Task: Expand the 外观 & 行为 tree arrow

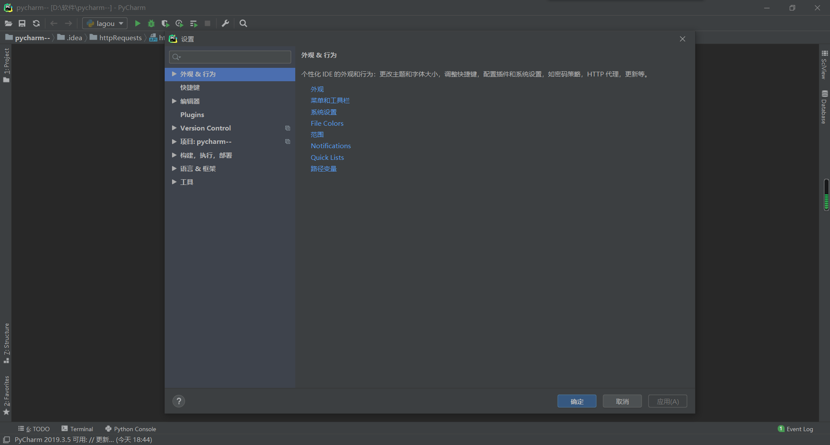Action: coord(174,74)
